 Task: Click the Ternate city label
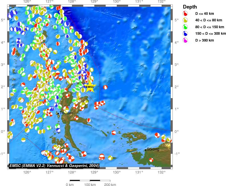coord(66,113)
